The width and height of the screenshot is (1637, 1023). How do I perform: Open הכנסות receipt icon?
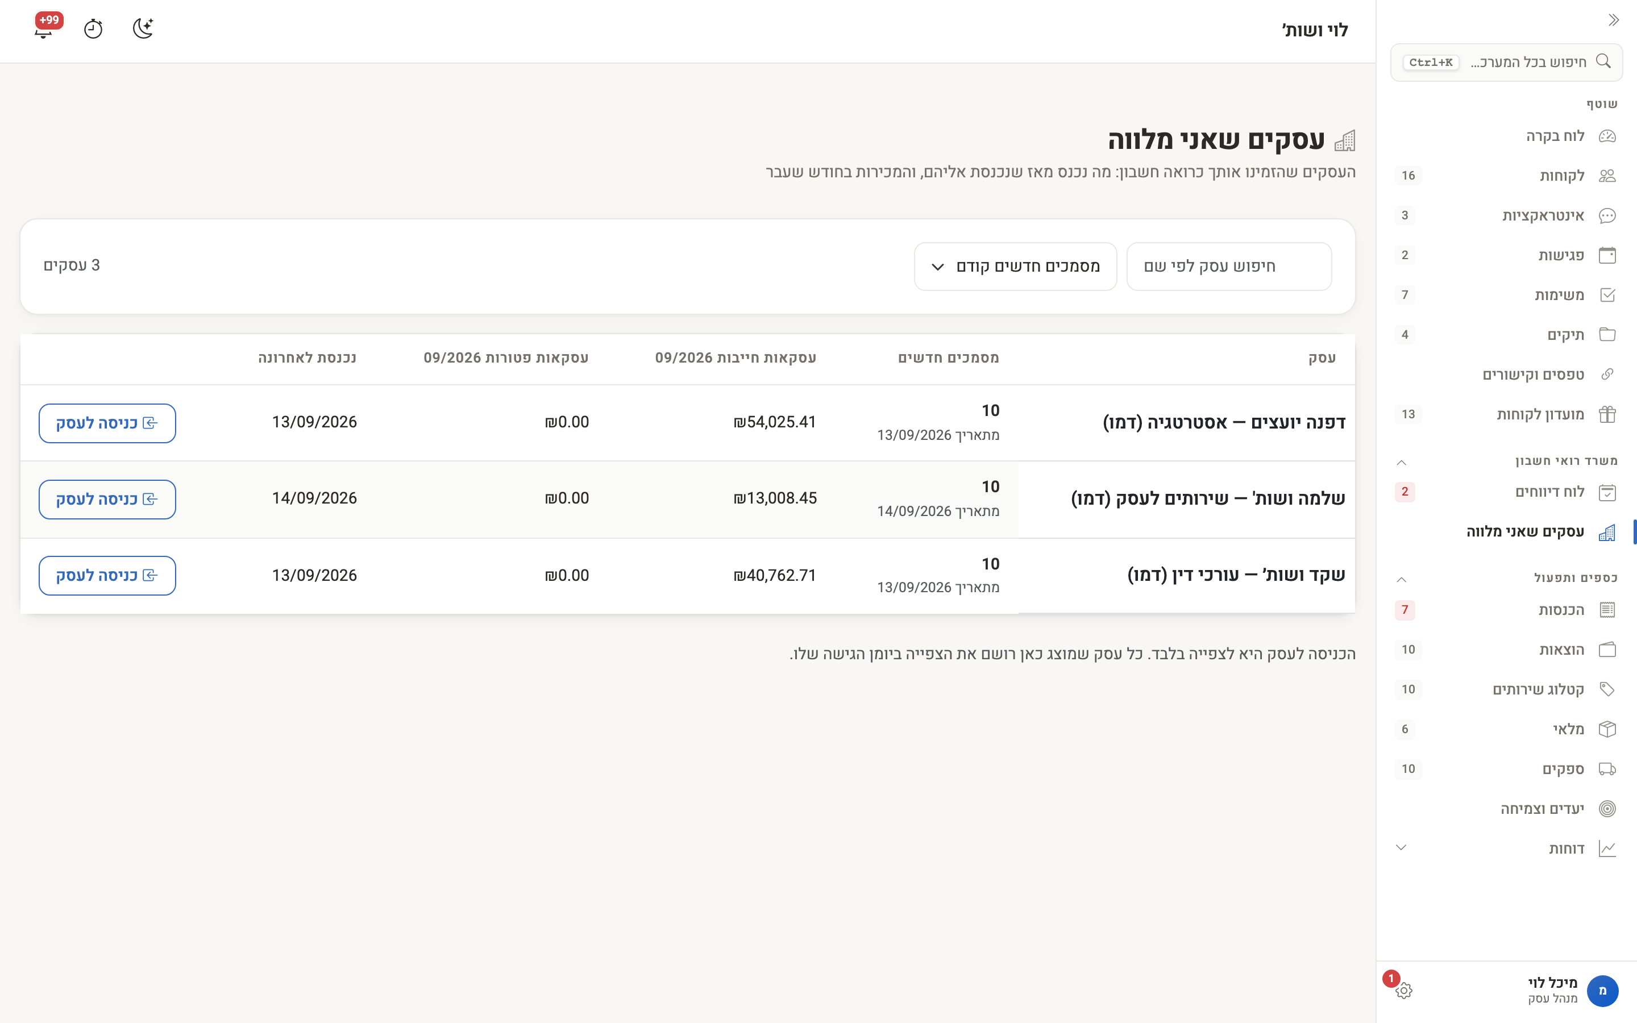coord(1607,610)
